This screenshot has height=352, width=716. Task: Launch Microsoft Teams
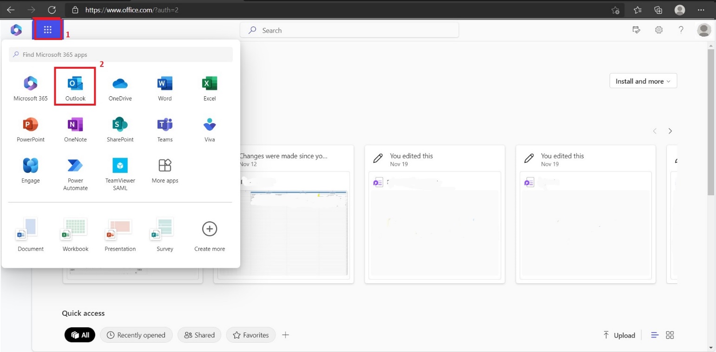(x=165, y=130)
